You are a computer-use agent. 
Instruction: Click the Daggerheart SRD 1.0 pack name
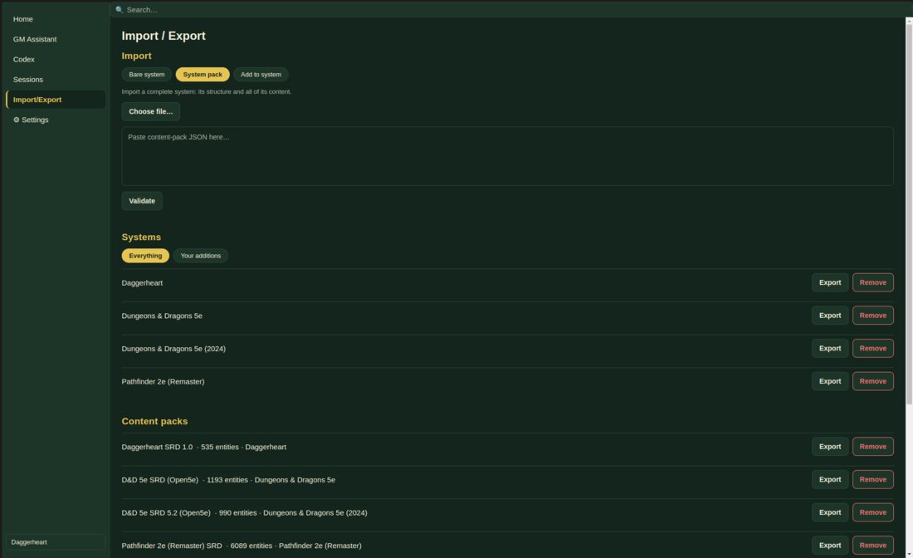(157, 447)
